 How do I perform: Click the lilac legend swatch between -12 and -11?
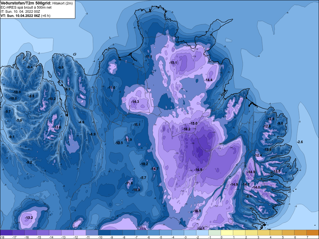point(80,233)
